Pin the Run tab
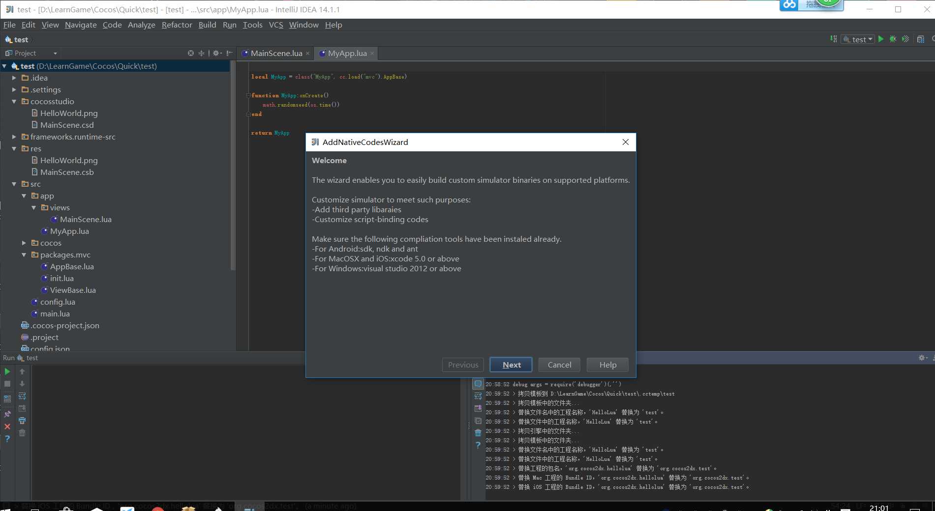 pos(7,414)
